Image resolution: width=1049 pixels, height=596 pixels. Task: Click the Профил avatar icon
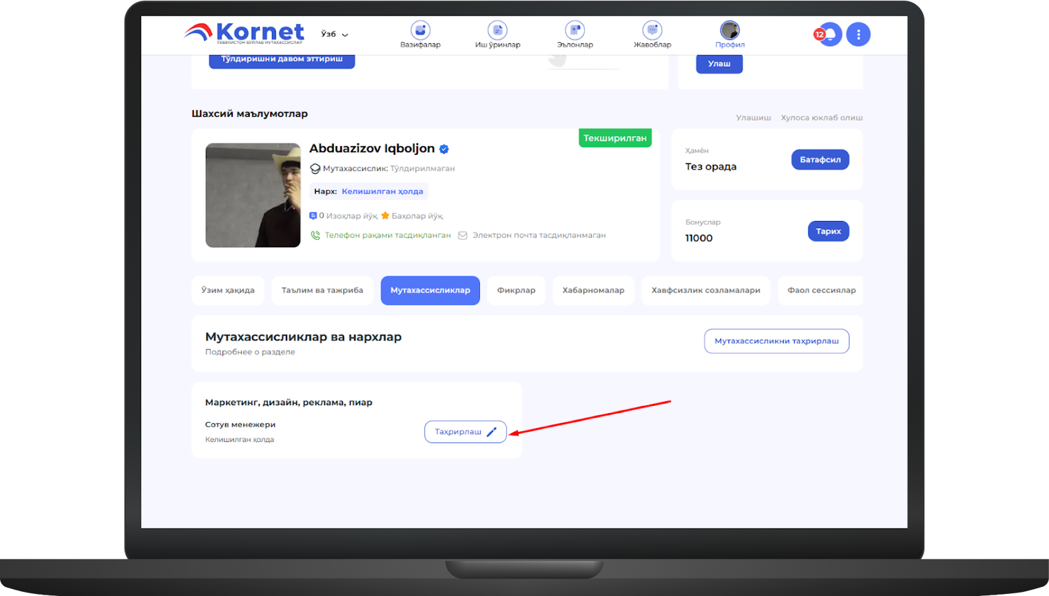(730, 31)
